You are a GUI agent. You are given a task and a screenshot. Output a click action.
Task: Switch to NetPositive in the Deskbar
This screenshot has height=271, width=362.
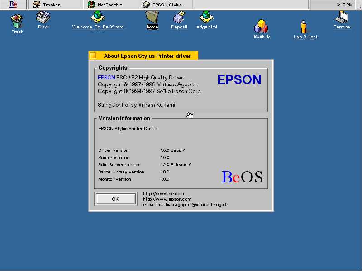coord(110,5)
